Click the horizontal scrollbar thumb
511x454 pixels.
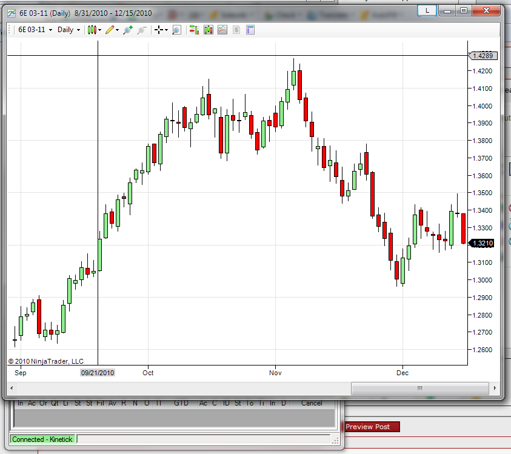tap(419, 388)
